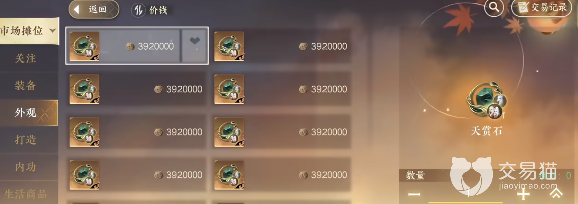Choose third-row right column listing icon
The image size is (578, 204).
pos(229,132)
